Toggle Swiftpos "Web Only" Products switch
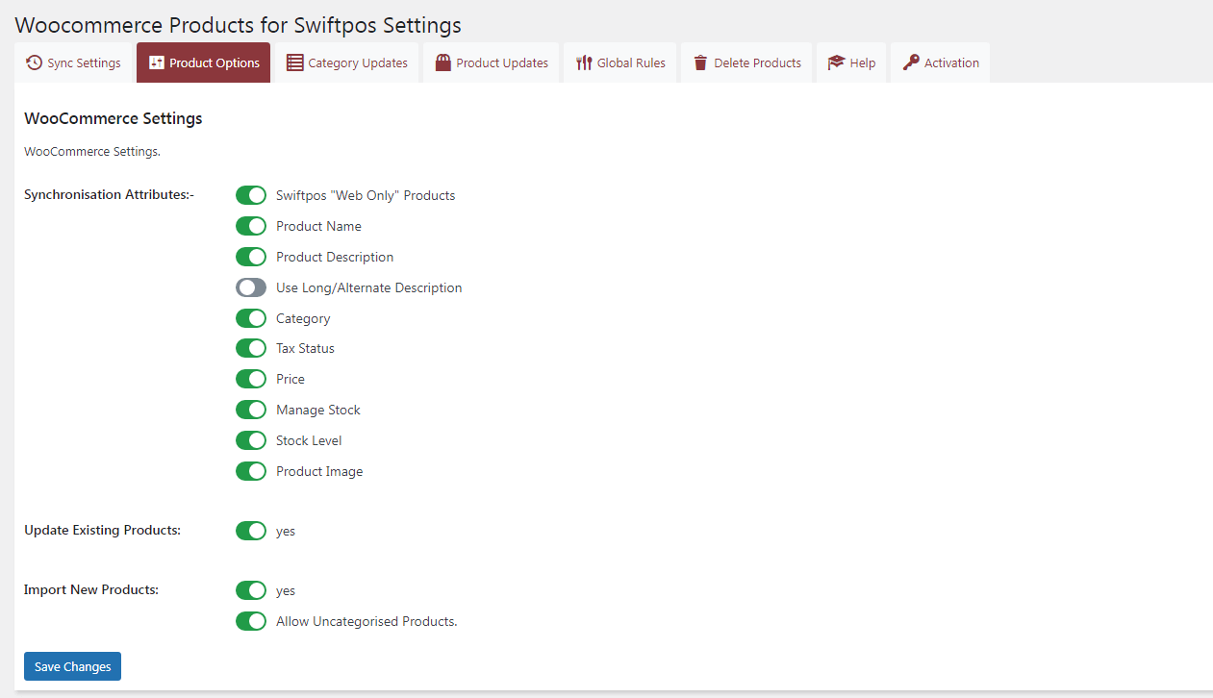The height and width of the screenshot is (698, 1213). [x=251, y=195]
